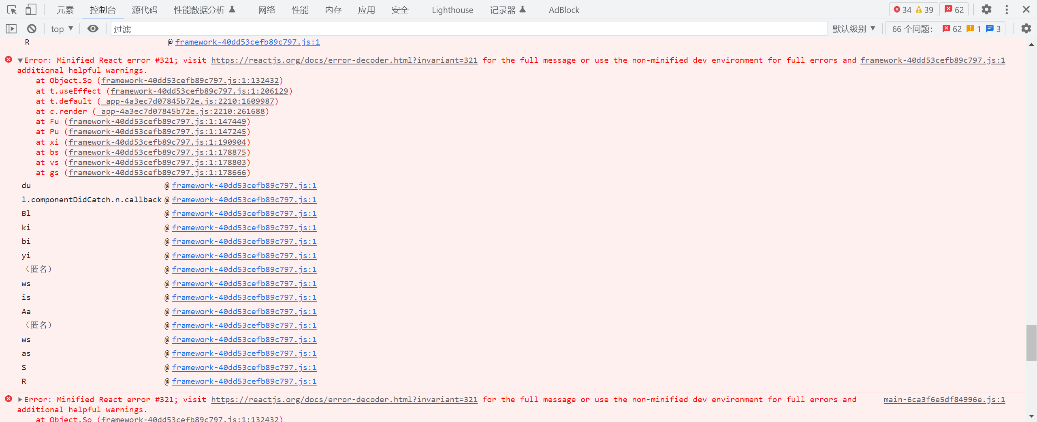Open framework link for yi frame
Viewport: 1037px width, 422px height.
(x=244, y=256)
